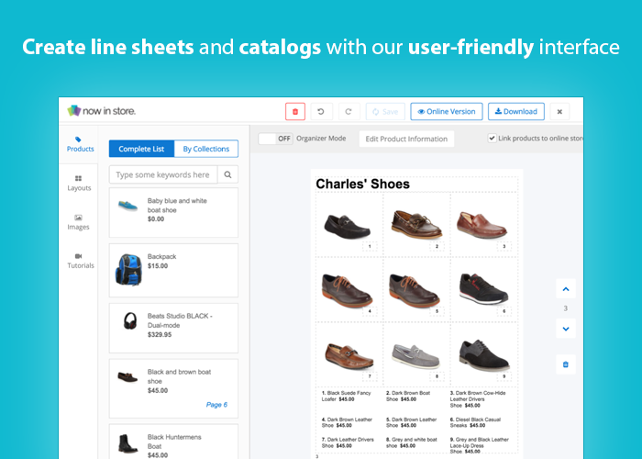Go to previous page with up chevron
This screenshot has width=642, height=459.
pyautogui.click(x=565, y=289)
